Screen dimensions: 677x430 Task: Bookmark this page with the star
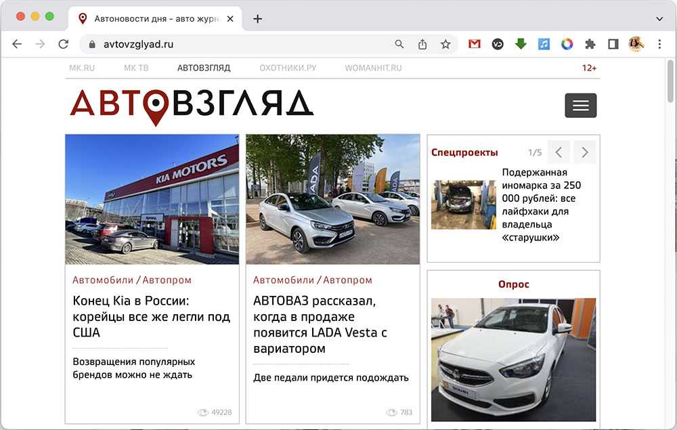pyautogui.click(x=445, y=44)
